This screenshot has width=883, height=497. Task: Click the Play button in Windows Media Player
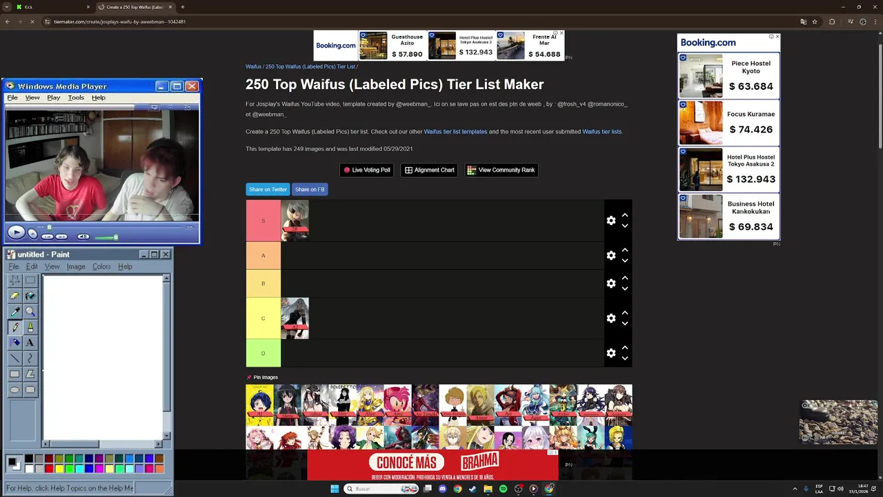click(16, 233)
